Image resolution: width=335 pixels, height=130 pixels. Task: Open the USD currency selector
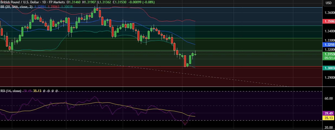328,3
